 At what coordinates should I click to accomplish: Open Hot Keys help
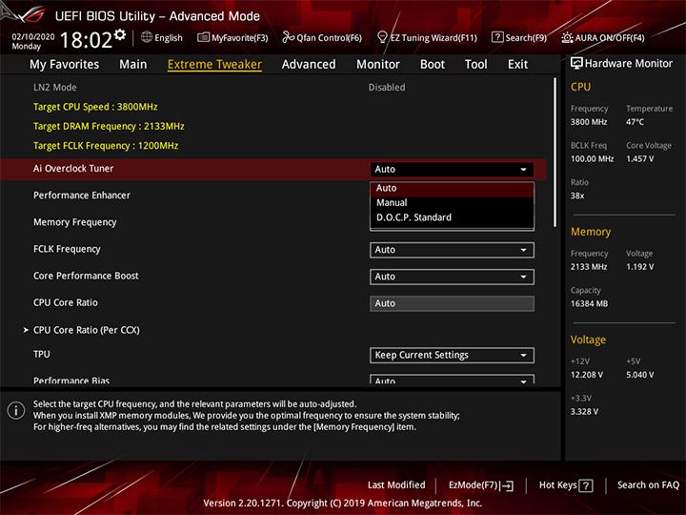click(x=566, y=485)
